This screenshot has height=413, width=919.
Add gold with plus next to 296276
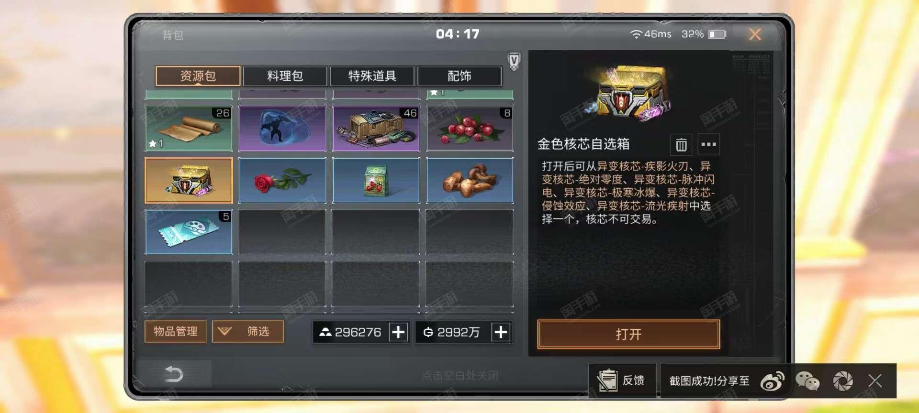coord(398,332)
